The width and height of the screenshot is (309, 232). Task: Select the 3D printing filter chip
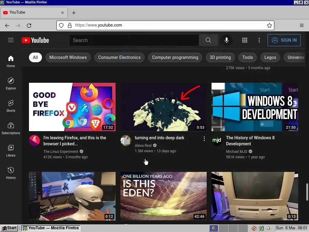[220, 57]
